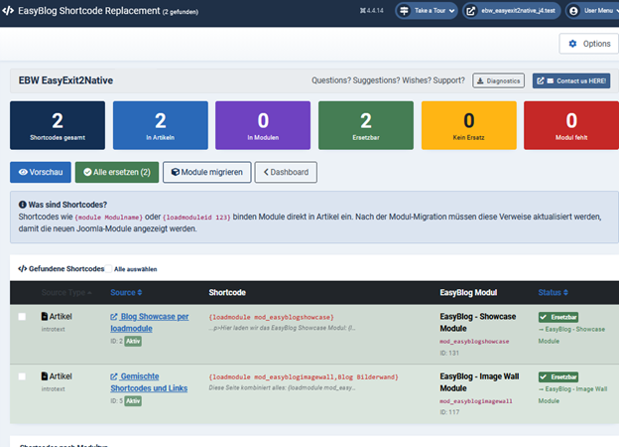Toggle the Alle auswählen checkbox

pos(108,269)
